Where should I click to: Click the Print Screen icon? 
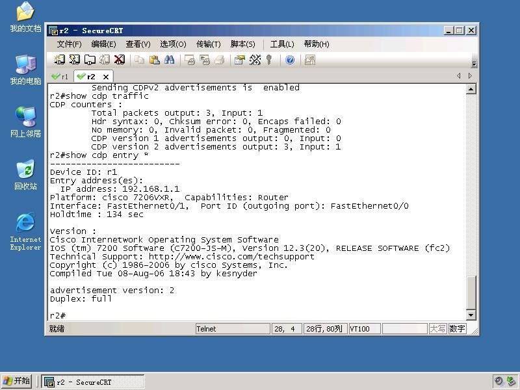point(190,60)
